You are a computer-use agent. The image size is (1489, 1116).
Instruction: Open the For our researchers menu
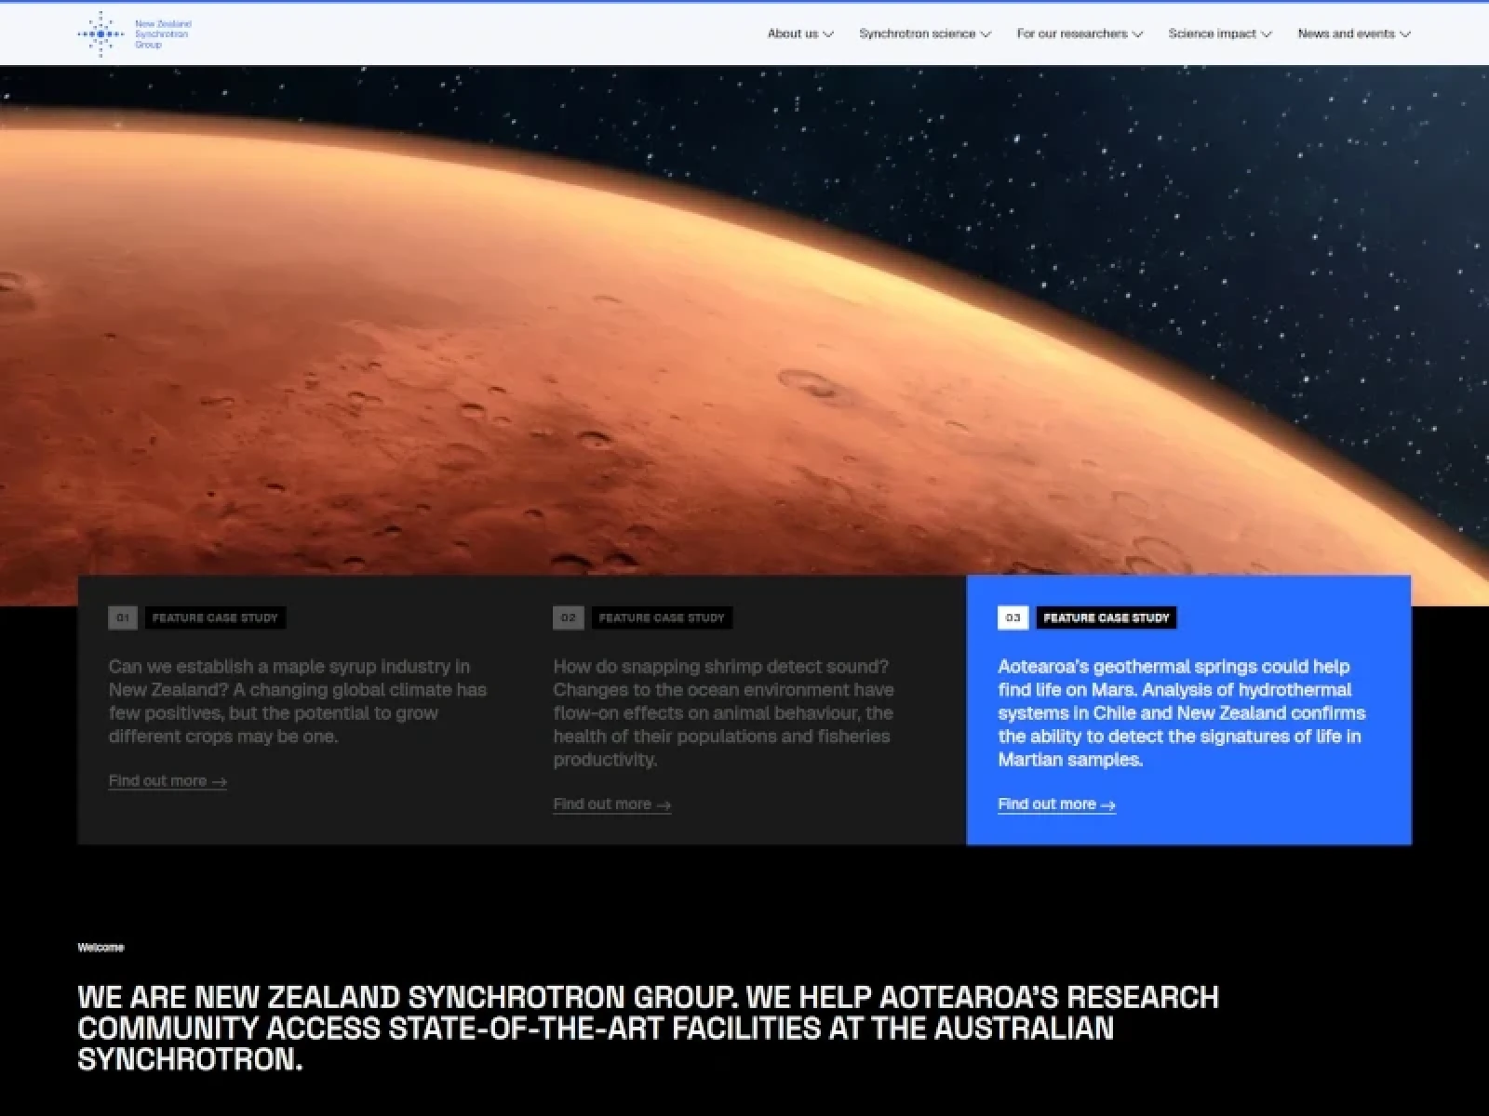pos(1080,33)
